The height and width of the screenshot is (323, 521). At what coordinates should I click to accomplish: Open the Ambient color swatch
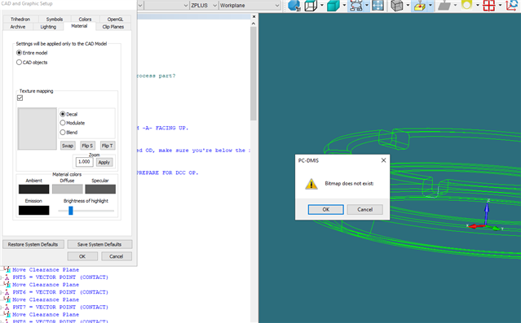(34, 189)
